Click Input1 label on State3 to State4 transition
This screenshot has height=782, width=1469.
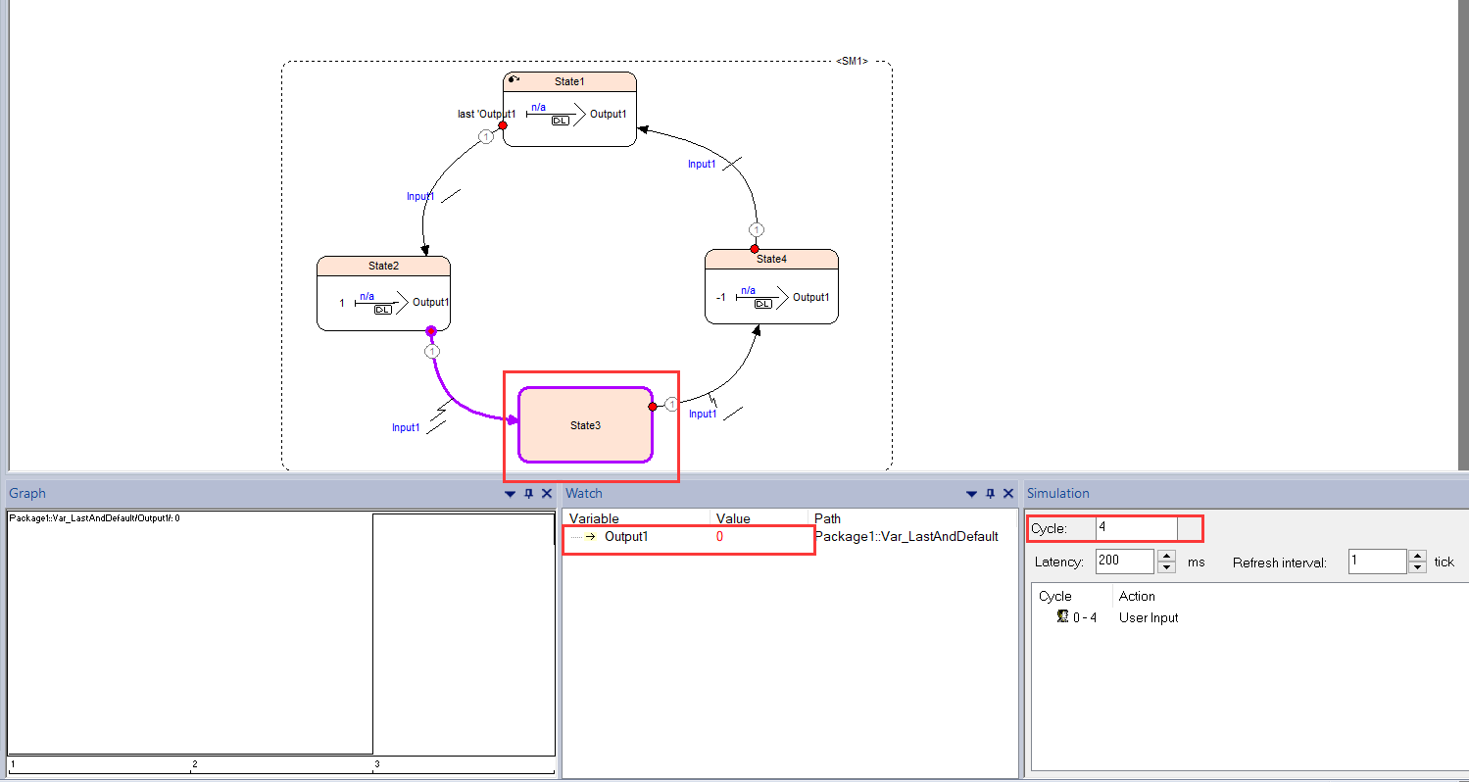703,414
